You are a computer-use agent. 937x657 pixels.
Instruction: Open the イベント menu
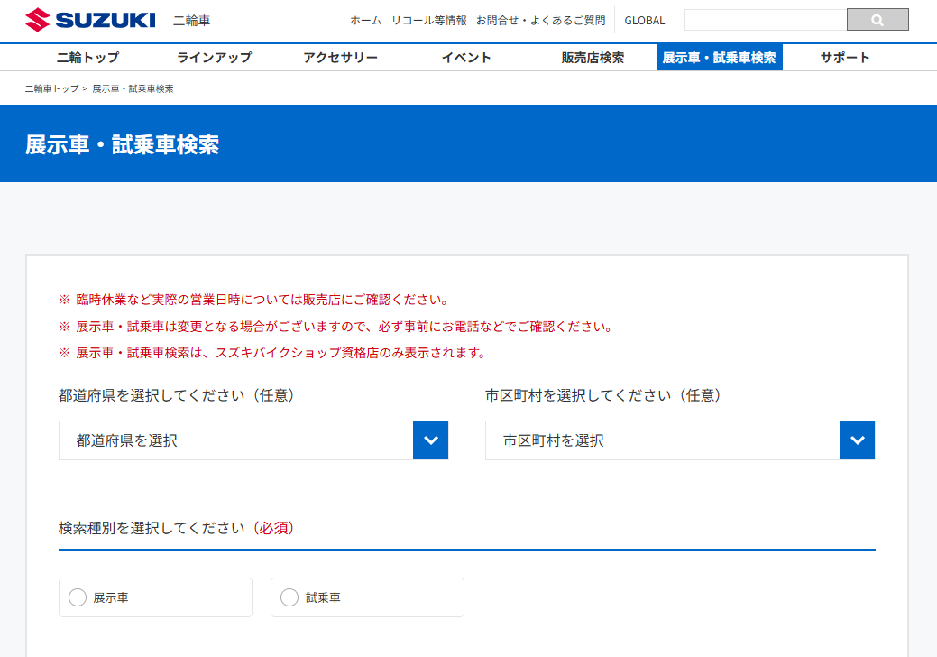click(466, 57)
